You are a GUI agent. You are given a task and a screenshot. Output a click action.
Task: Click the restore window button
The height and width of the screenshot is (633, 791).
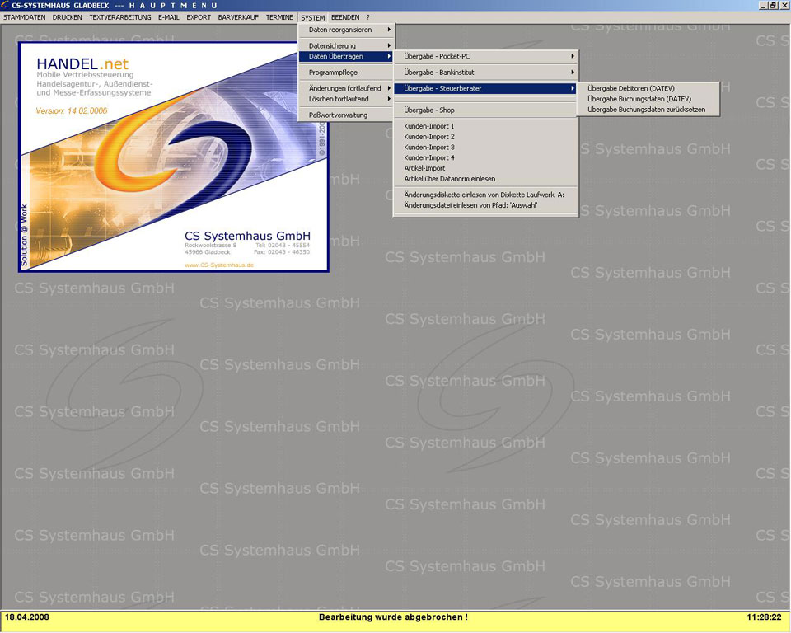(x=773, y=5)
